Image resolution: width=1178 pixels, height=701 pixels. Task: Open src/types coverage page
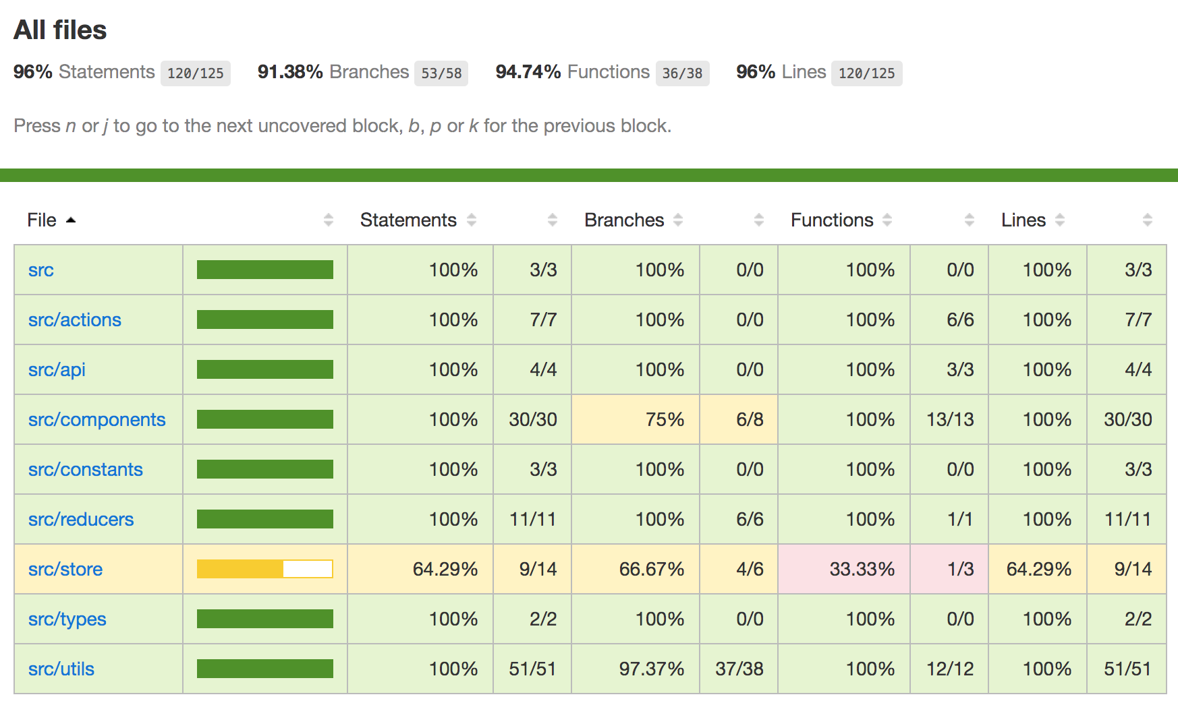tap(67, 619)
